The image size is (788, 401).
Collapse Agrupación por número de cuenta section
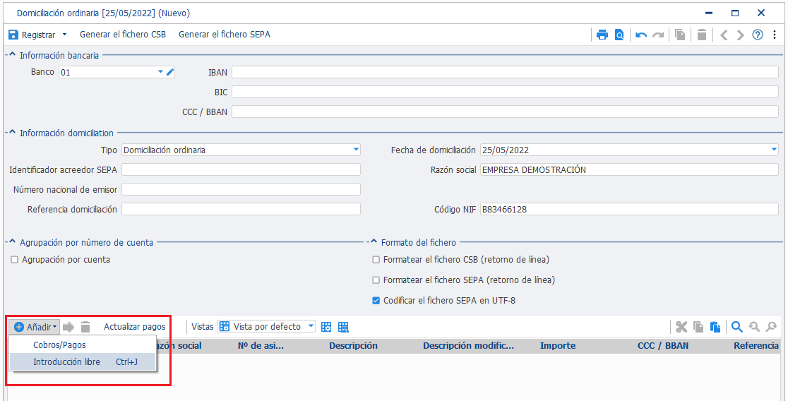pyautogui.click(x=13, y=242)
